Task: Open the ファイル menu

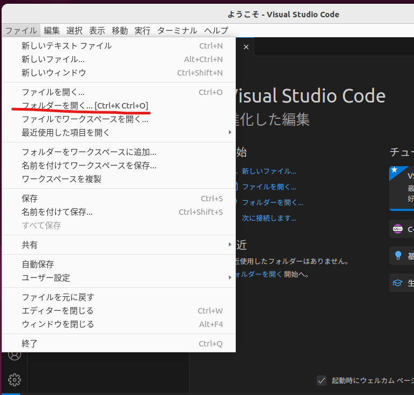Action: tap(21, 31)
